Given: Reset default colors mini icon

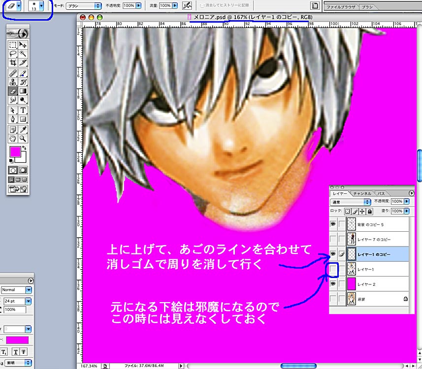Looking at the screenshot, I should [x=11, y=161].
